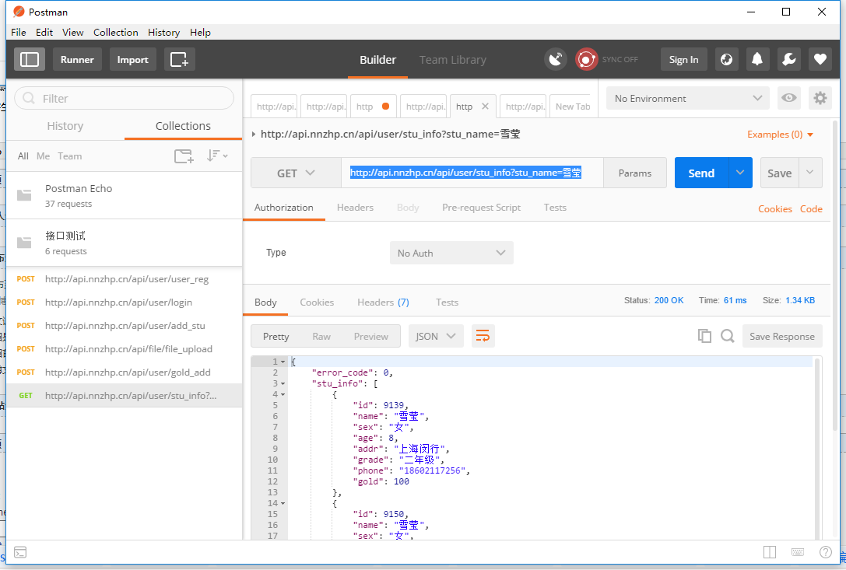
Task: Open the File menu
Action: coord(19,33)
